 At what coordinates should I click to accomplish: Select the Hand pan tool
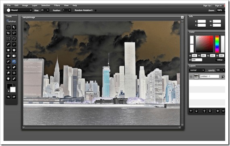[x=8, y=79]
